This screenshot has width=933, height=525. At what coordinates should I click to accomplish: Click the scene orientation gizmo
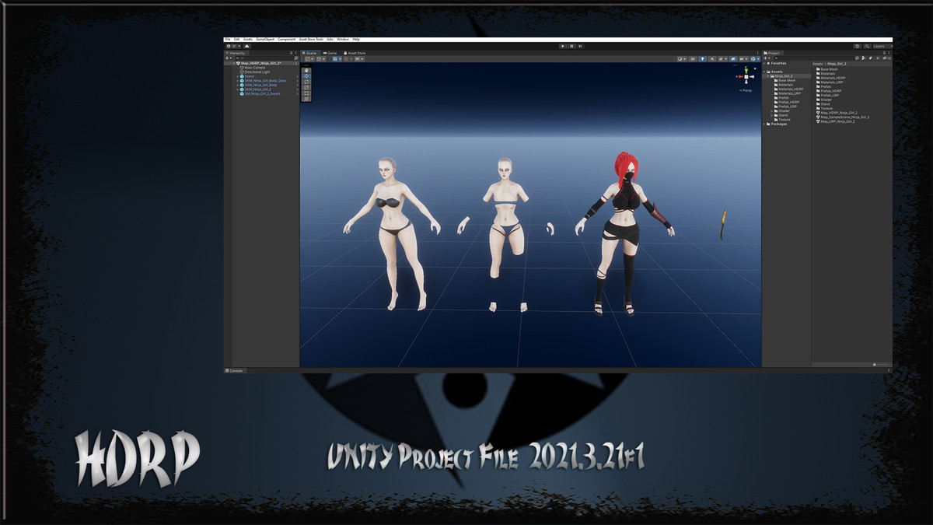click(x=746, y=76)
